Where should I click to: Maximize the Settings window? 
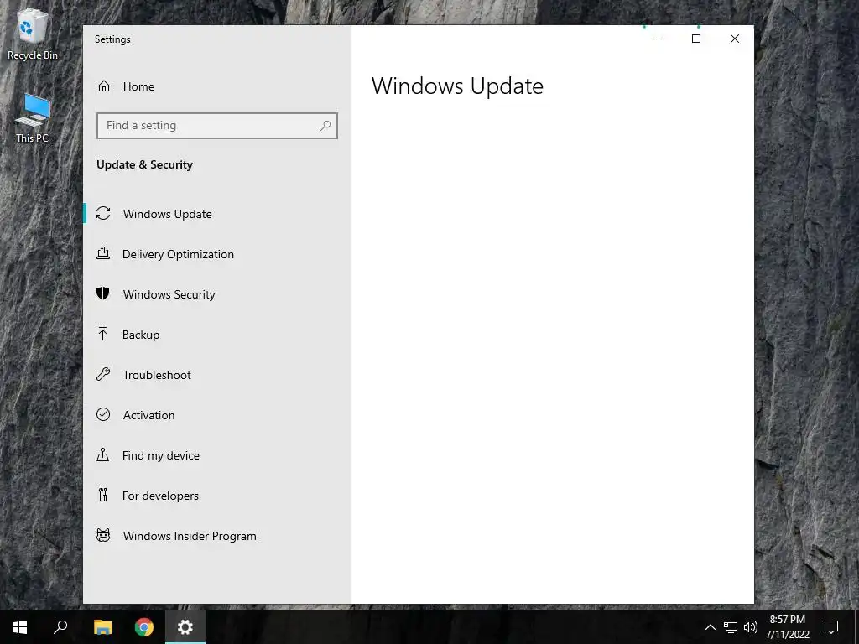coord(695,39)
